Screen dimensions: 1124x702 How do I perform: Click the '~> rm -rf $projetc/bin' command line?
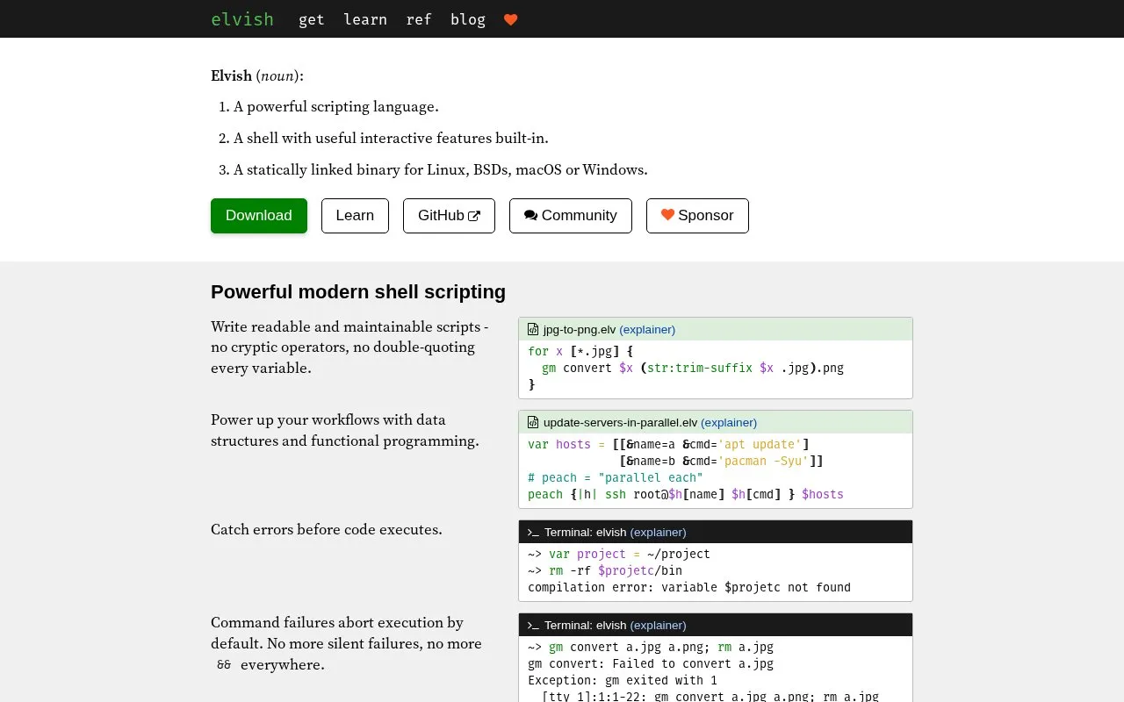tap(605, 571)
